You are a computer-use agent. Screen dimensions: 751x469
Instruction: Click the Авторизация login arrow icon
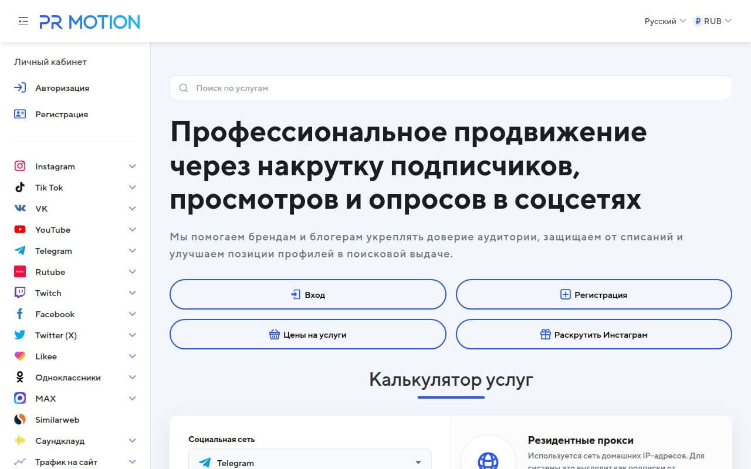[20, 88]
